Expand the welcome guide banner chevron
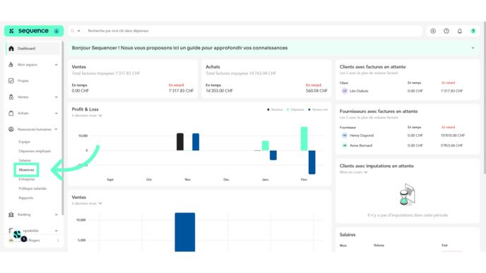The image size is (486, 273). click(x=473, y=48)
